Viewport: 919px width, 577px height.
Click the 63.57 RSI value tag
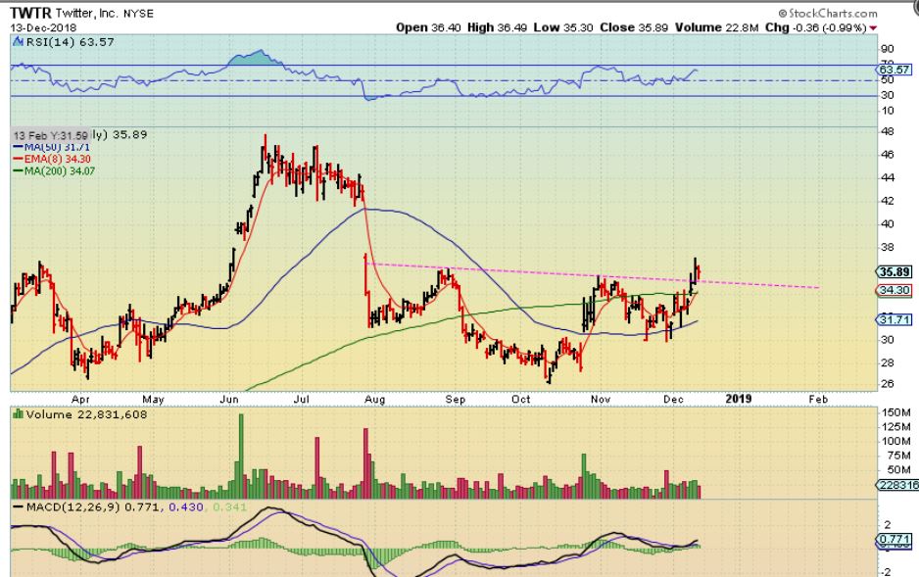pos(895,70)
